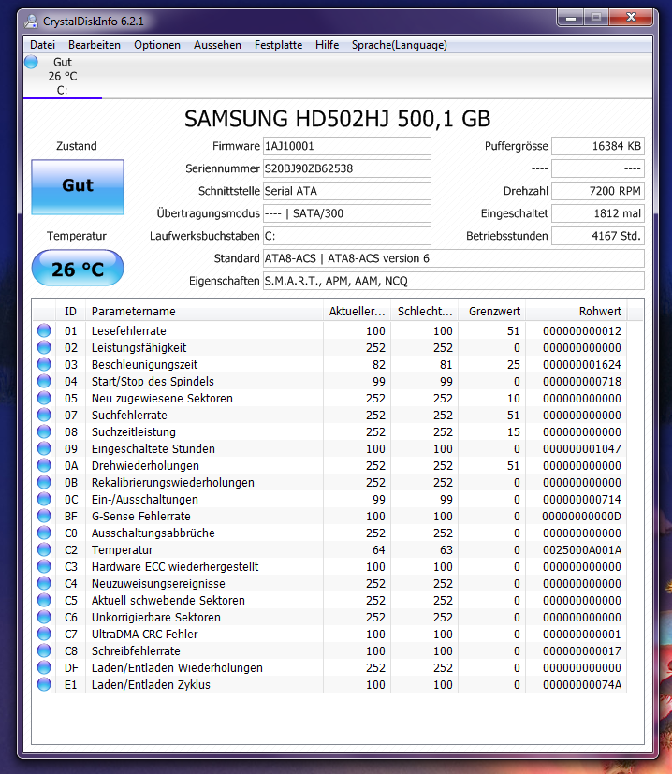The width and height of the screenshot is (672, 774).
Task: Click the Eingeschaltet field 1812 mal
Action: (x=597, y=213)
